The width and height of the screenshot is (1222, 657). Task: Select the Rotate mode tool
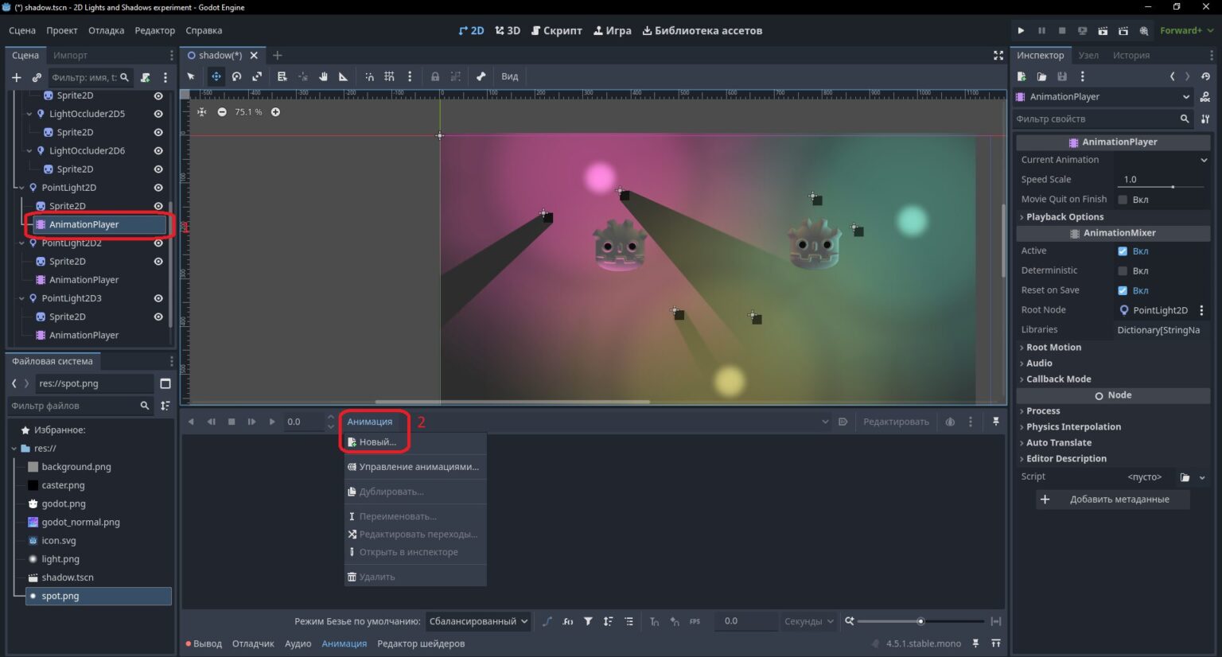(236, 76)
